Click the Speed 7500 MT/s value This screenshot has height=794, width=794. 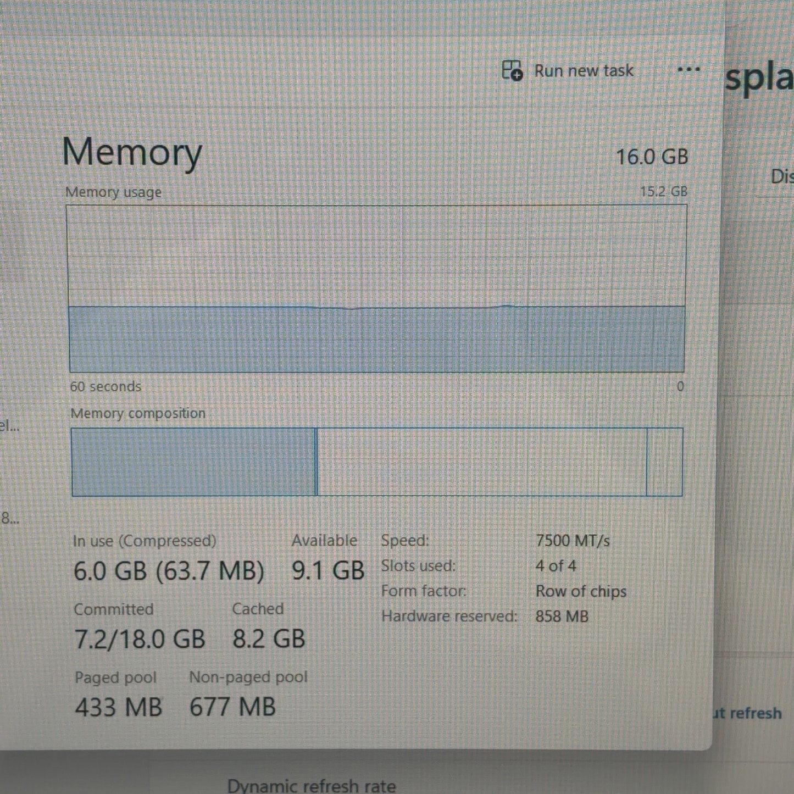coord(573,541)
